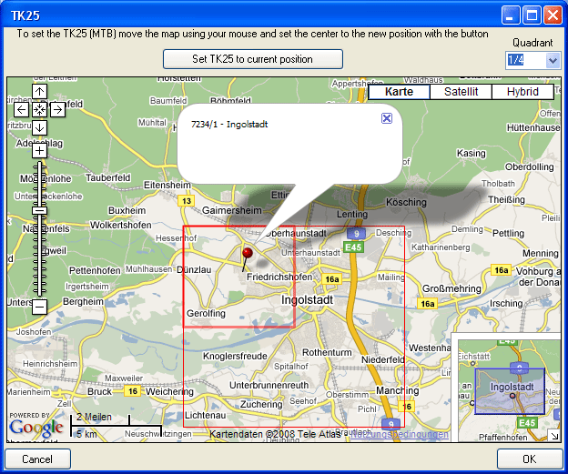Switch to Hybrid map view
The height and width of the screenshot is (474, 568).
(x=522, y=92)
